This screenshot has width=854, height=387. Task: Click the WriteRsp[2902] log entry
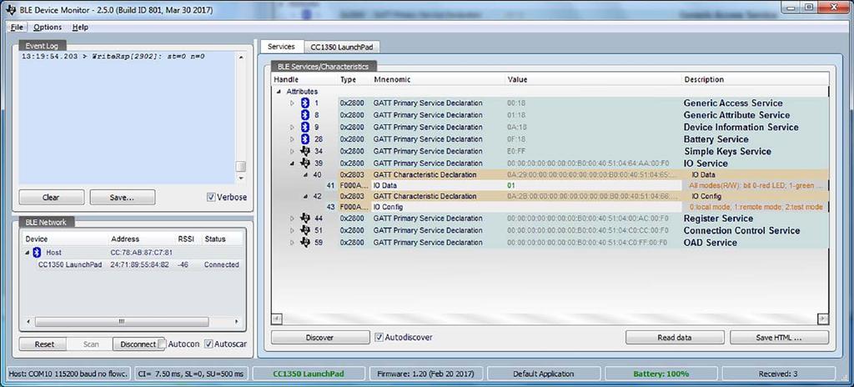113,56
